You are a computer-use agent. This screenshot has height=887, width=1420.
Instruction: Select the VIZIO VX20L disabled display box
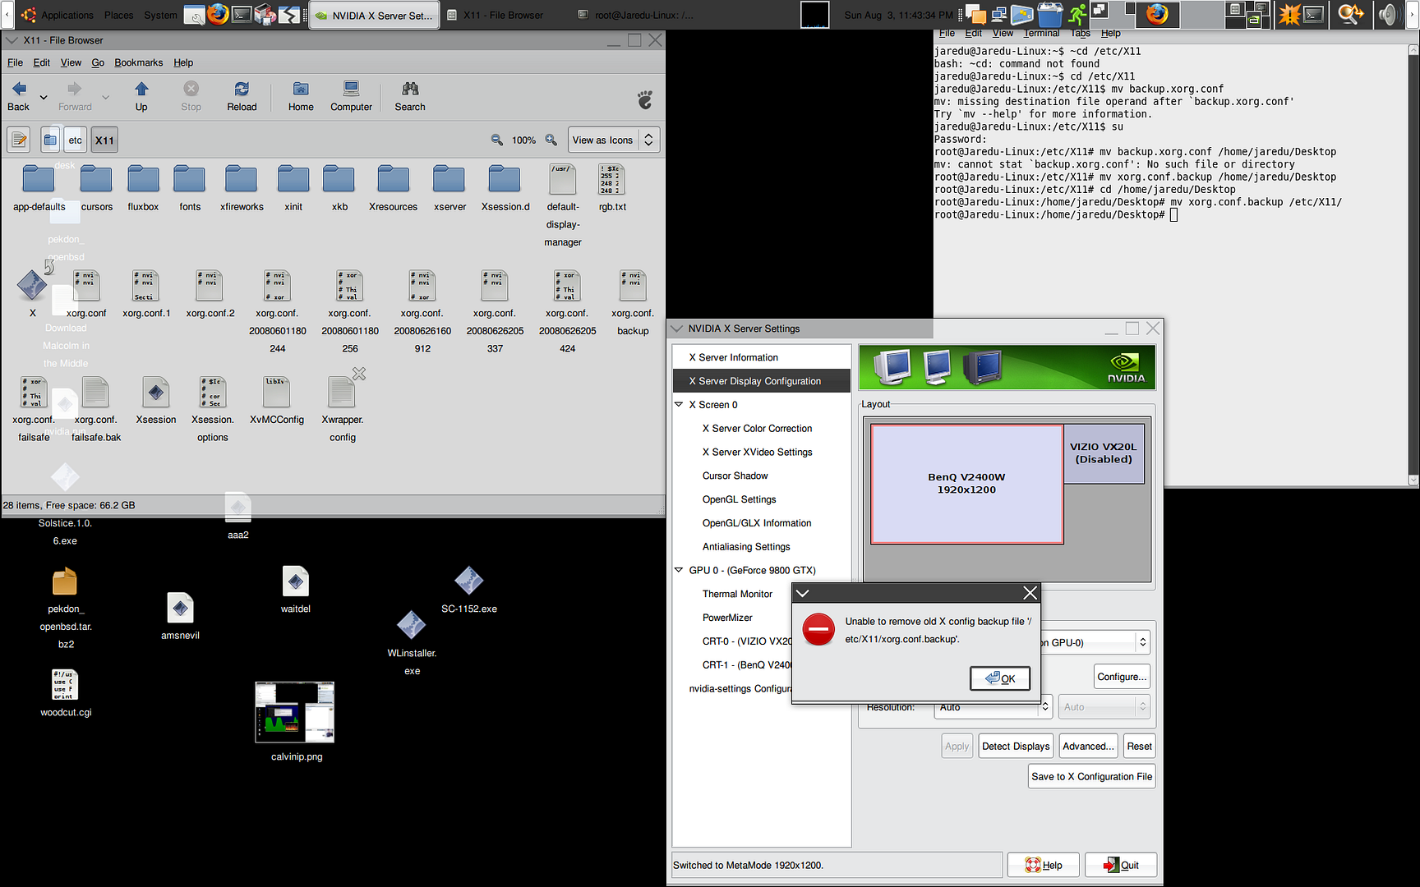1104,453
